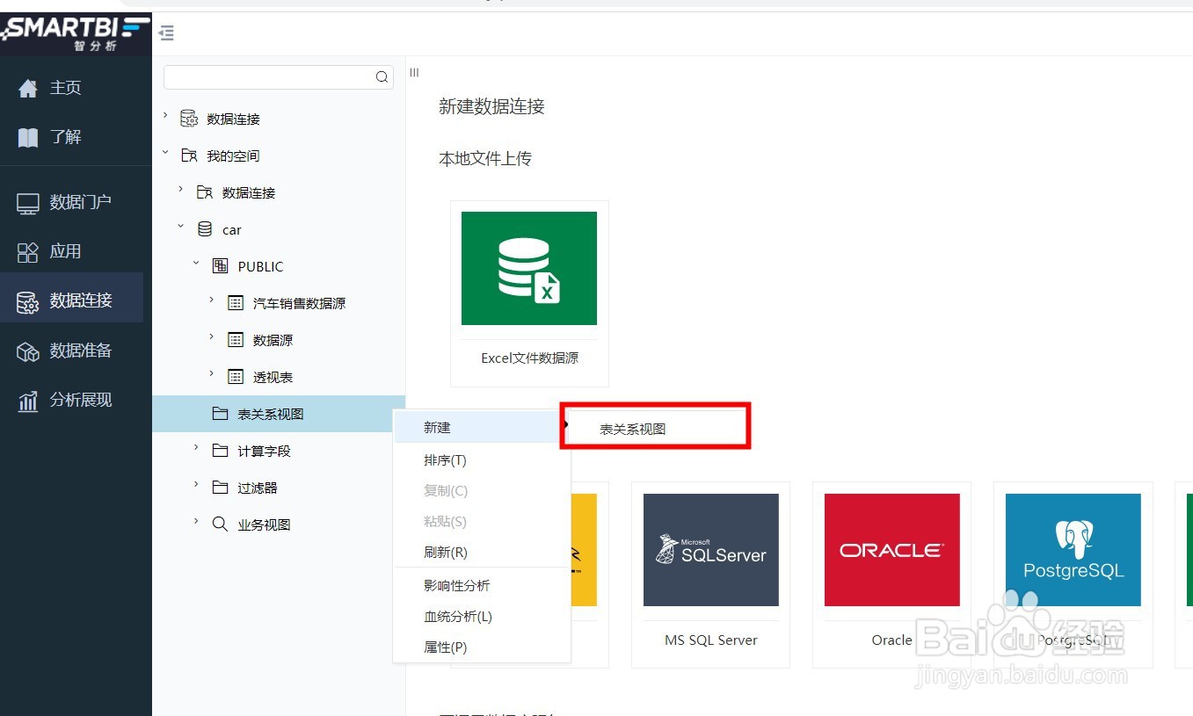Image resolution: width=1193 pixels, height=716 pixels.
Task: Select the Oracle connection card
Action: click(891, 575)
